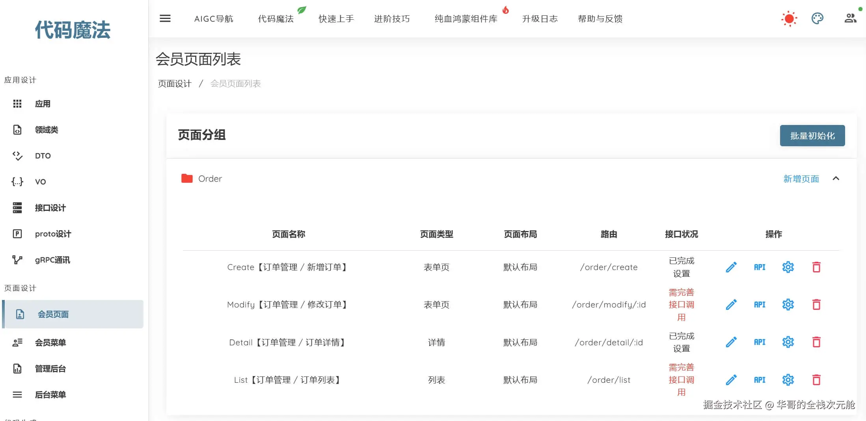
Task: Click the 代码魔法 logo title
Action: click(x=73, y=30)
